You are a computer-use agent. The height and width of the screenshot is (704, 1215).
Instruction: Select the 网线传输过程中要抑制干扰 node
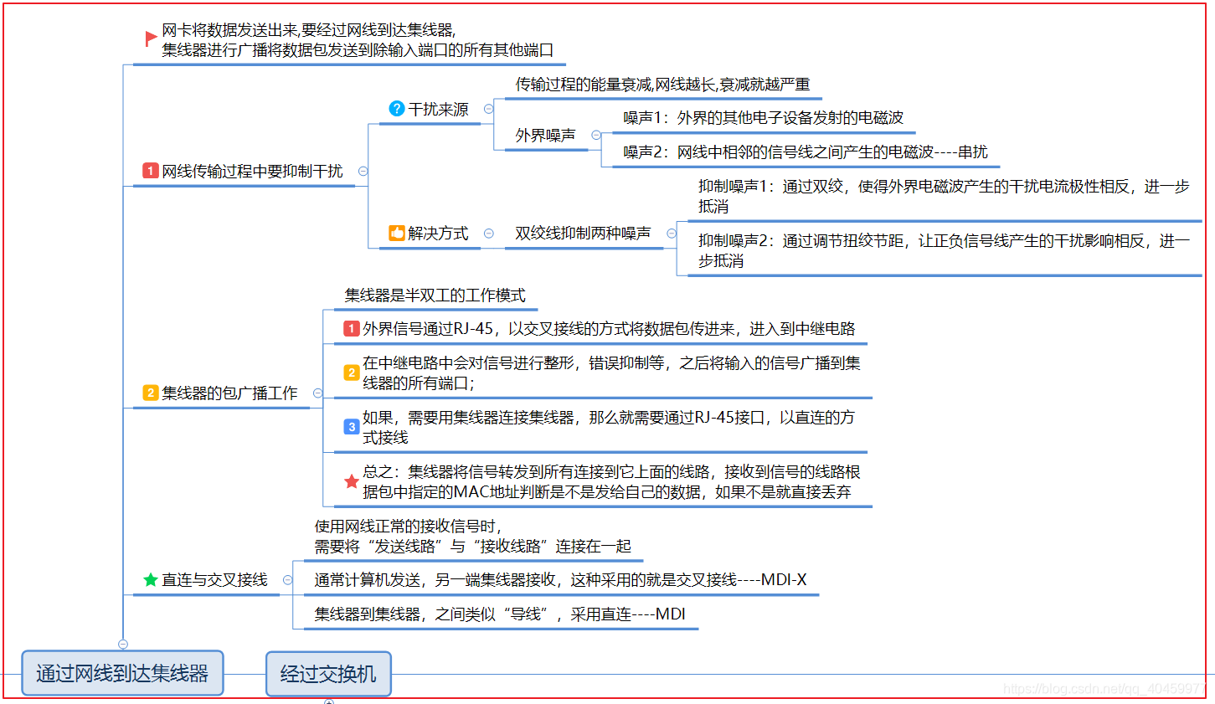point(252,171)
